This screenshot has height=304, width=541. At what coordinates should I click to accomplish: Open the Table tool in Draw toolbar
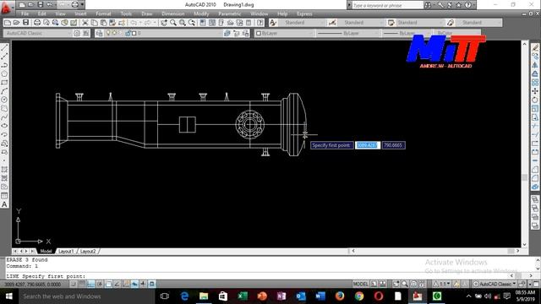tap(4, 195)
